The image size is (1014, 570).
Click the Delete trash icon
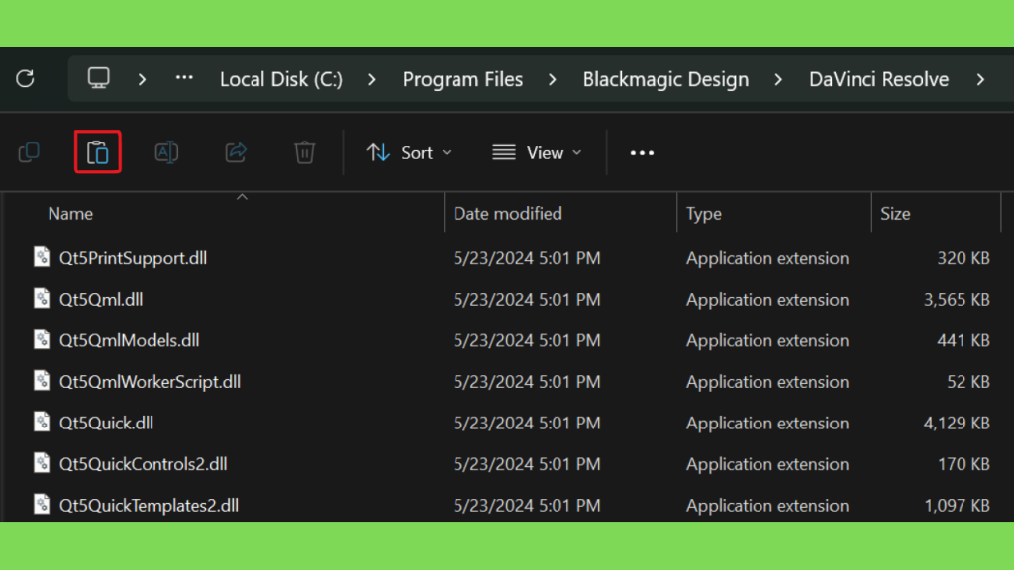(x=305, y=152)
